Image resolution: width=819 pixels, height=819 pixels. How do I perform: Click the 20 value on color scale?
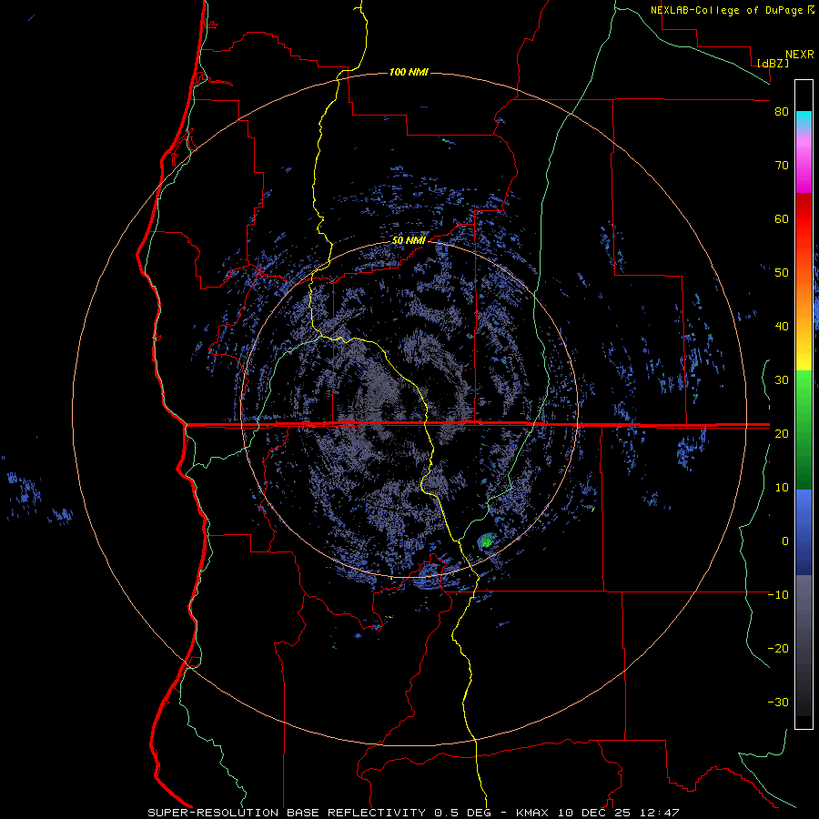click(782, 434)
